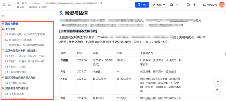Click the floating document comments icon
This screenshot has height=101, width=226.
click(218, 81)
